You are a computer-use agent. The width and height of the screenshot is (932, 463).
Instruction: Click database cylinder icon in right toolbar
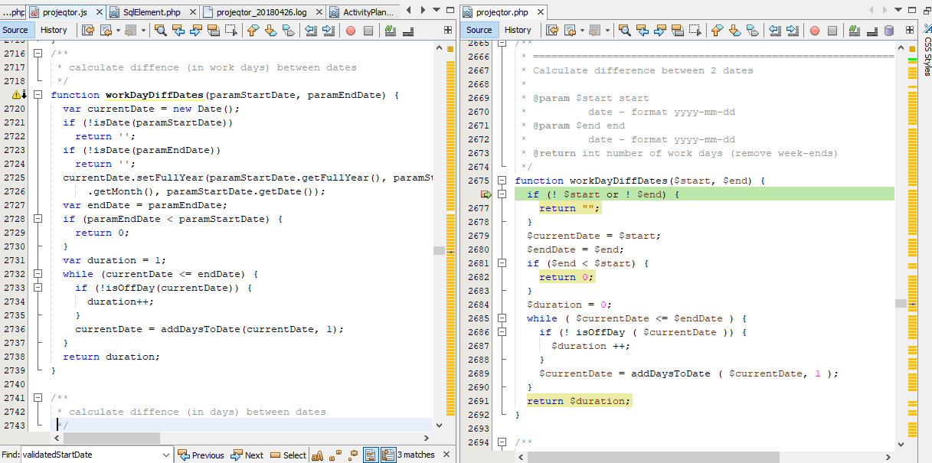[889, 31]
